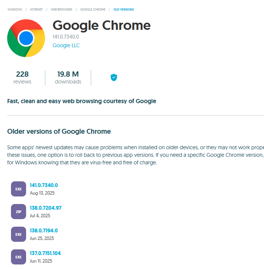
Task: Click the 228 reviews count
Action: click(x=22, y=77)
